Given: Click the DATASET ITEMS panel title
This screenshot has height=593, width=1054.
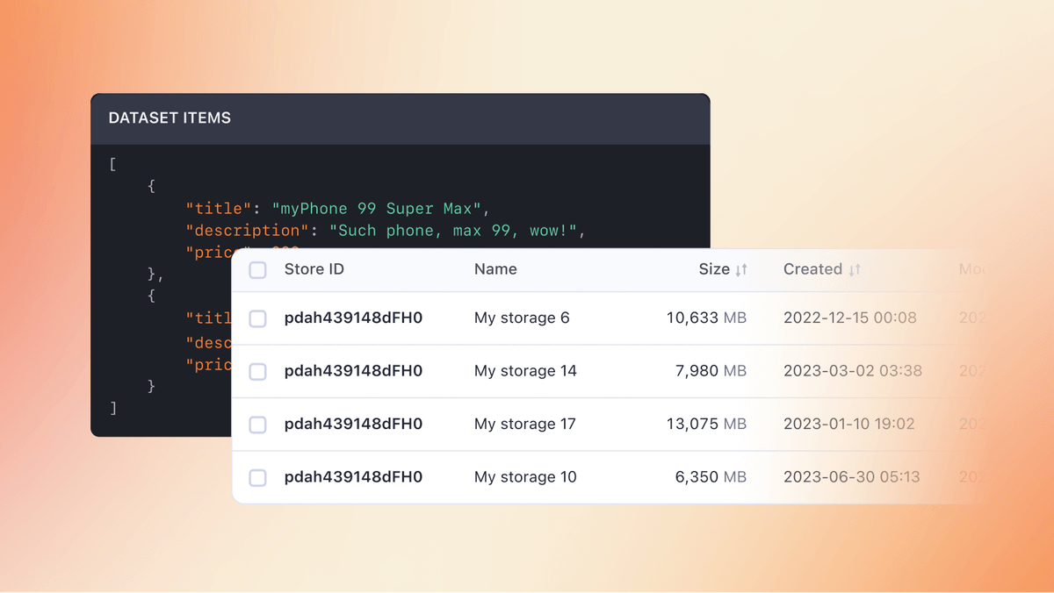Looking at the screenshot, I should point(169,118).
